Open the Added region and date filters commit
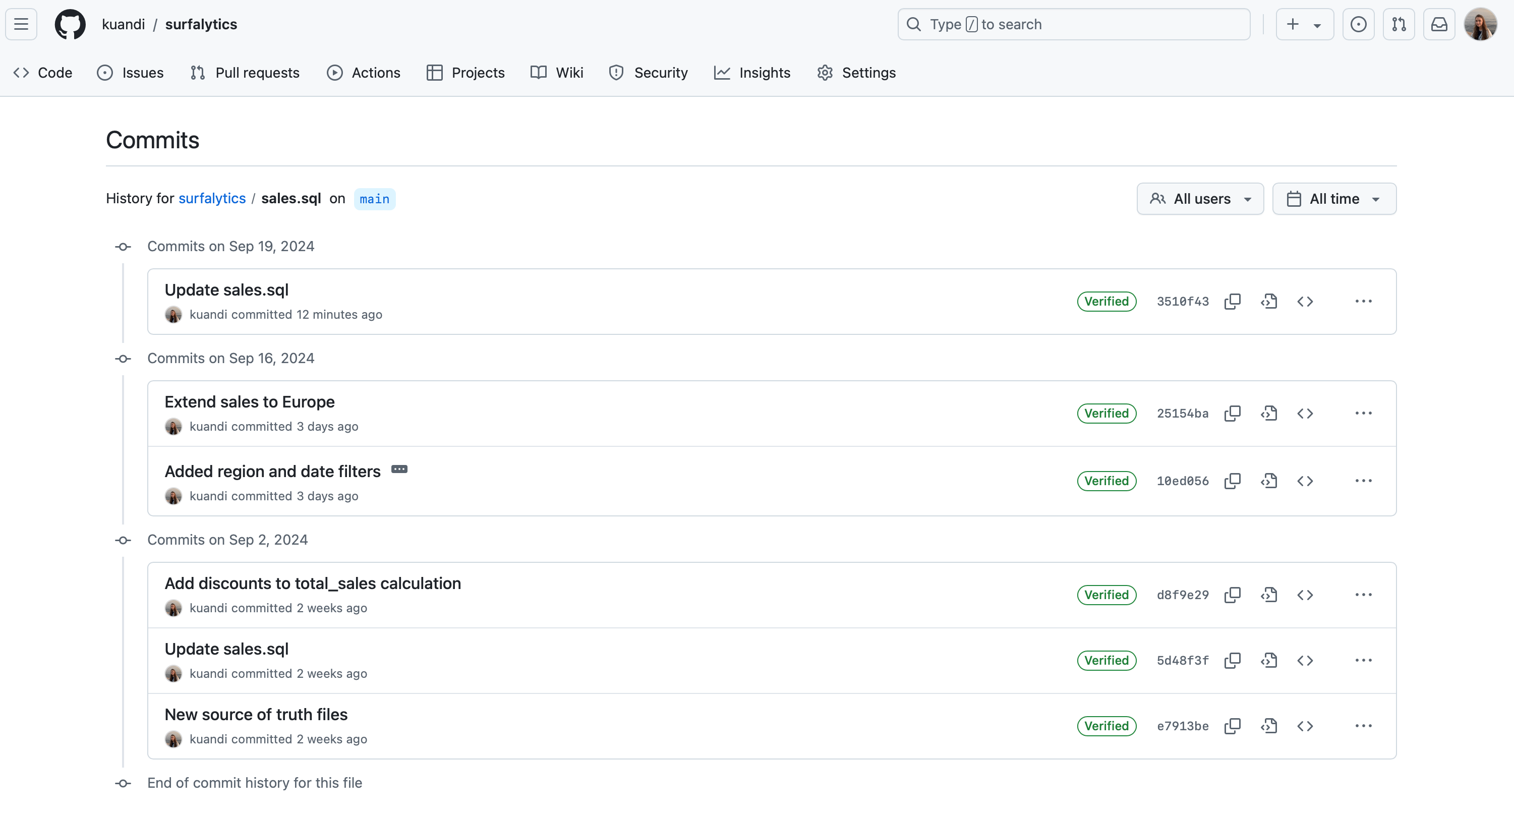 tap(273, 472)
